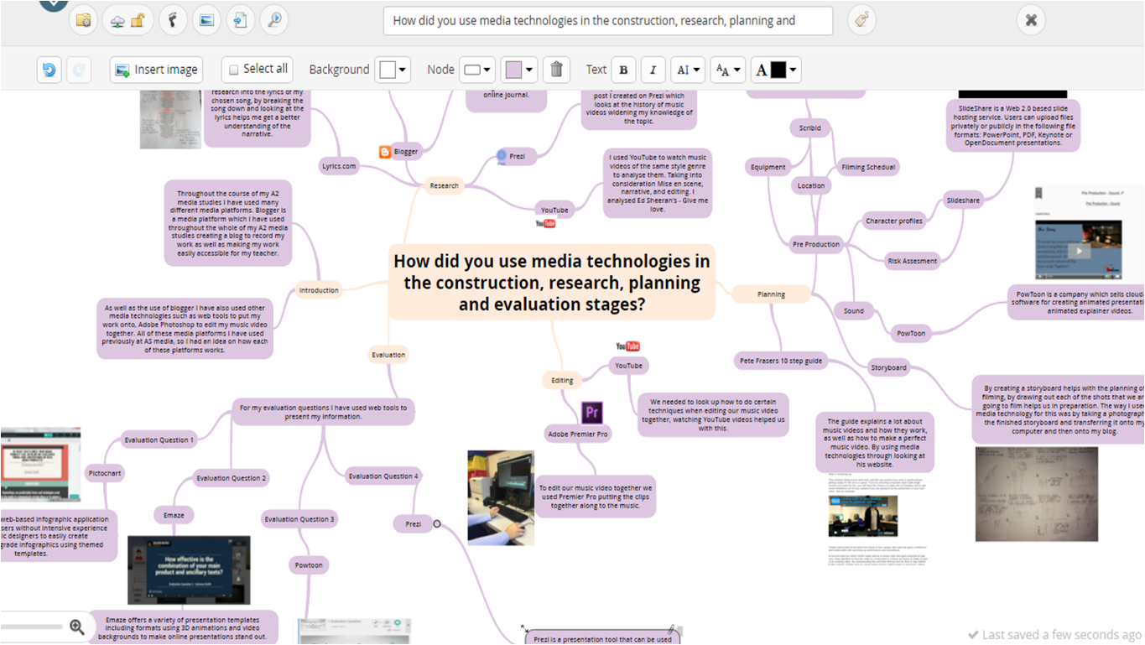The image size is (1145, 645).
Task: Open the search magnifier in top toolbar
Action: (273, 20)
